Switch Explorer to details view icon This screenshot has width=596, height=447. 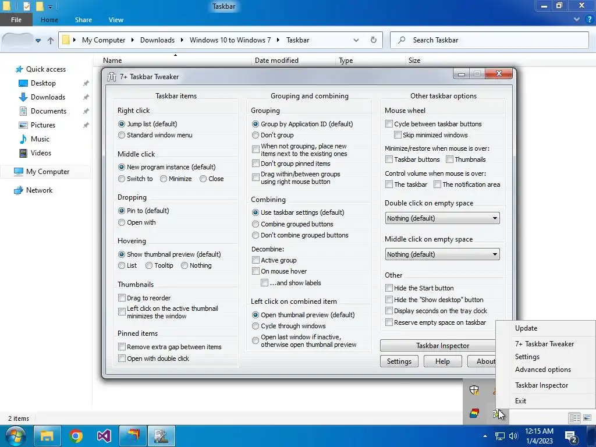coord(574,418)
